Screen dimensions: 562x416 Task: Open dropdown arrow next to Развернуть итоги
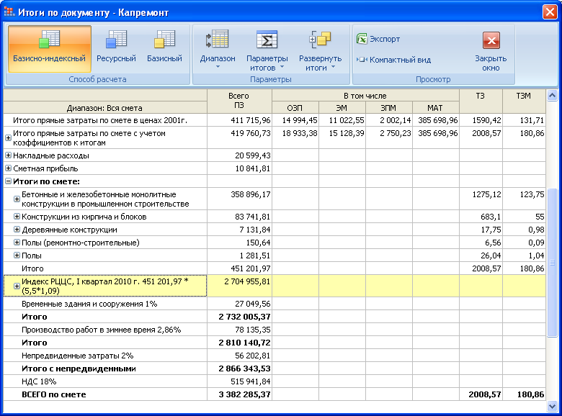point(334,67)
